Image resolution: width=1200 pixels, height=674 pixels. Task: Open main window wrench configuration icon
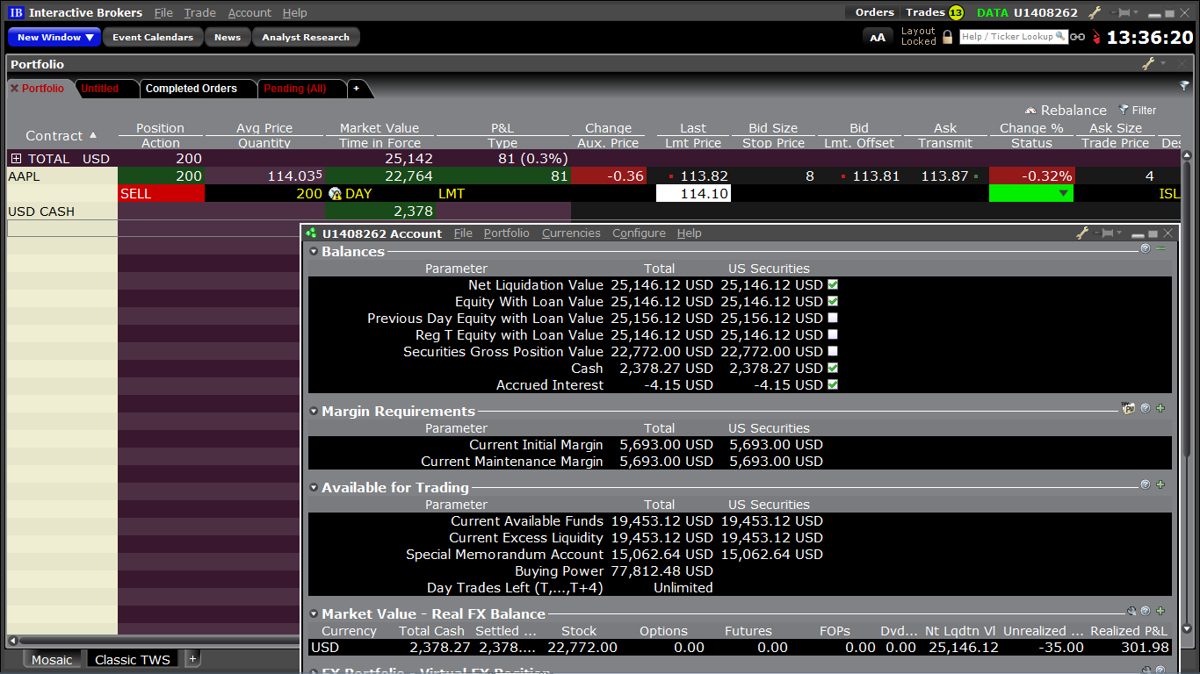[1095, 12]
